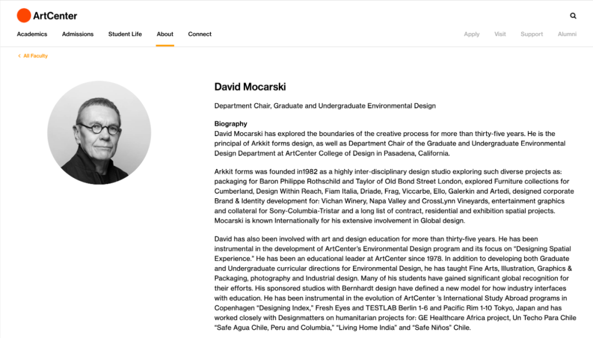Go to the Visit link

point(500,34)
